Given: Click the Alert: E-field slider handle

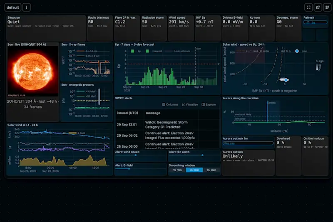Looking at the screenshot, I should [129, 169].
